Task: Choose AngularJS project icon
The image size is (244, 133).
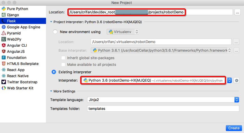Action: pos(4,52)
